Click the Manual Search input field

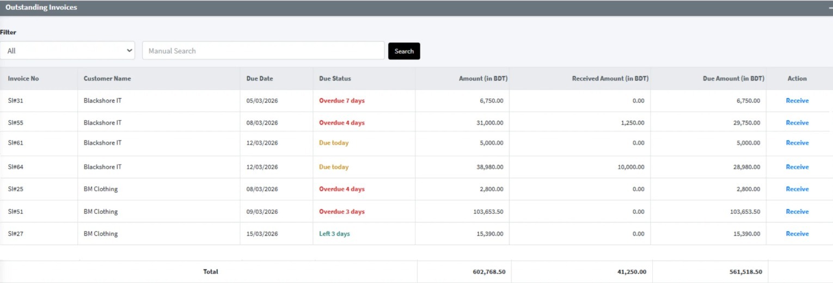pos(264,51)
